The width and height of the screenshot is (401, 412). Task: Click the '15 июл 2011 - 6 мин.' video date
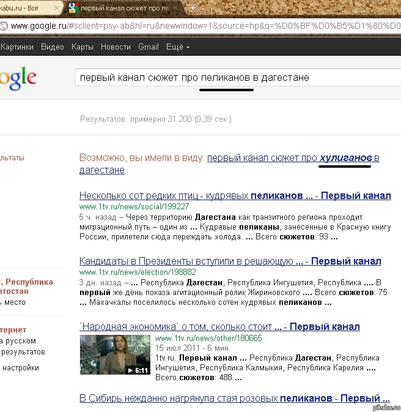click(193, 348)
